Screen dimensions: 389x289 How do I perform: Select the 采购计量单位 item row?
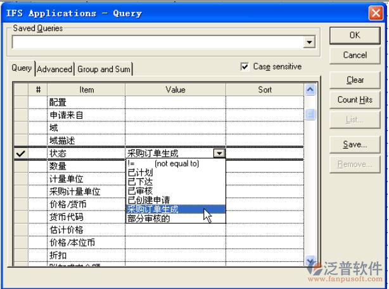86,192
